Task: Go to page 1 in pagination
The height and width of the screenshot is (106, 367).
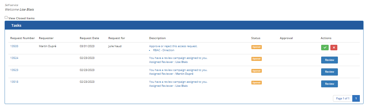Action: [x=356, y=98]
